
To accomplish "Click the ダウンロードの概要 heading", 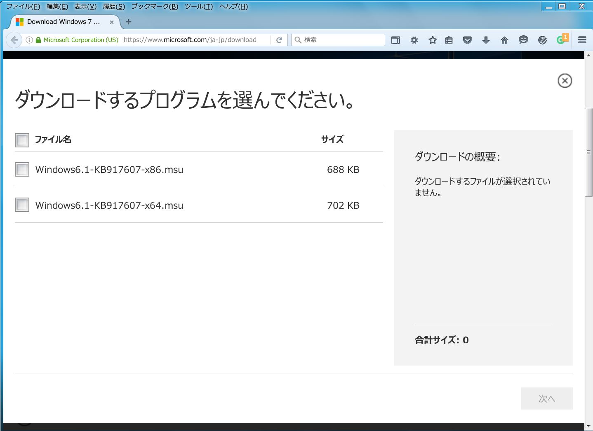I will [457, 157].
